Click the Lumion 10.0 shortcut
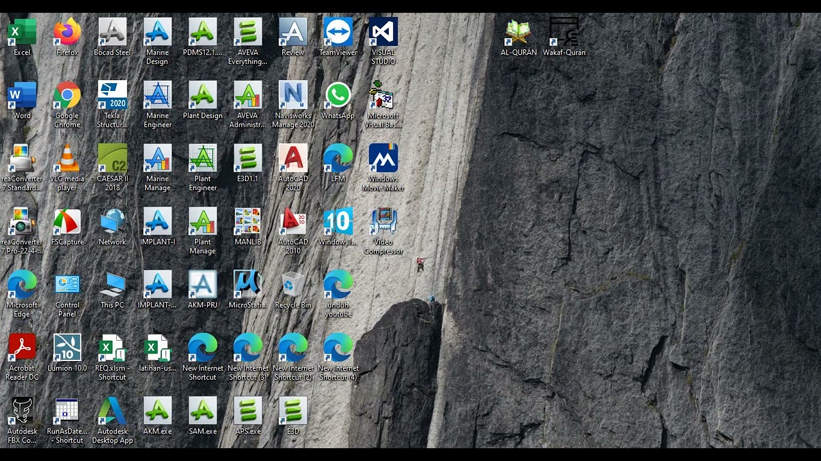The image size is (821, 461). [x=67, y=348]
